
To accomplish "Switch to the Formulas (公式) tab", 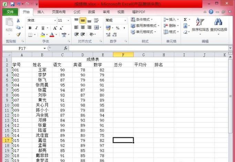I will pos(77,12).
